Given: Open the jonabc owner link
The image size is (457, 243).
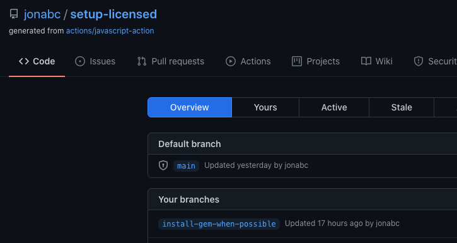Looking at the screenshot, I should (x=42, y=15).
